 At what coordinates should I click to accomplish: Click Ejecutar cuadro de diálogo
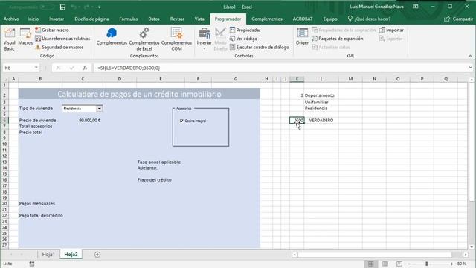260,47
